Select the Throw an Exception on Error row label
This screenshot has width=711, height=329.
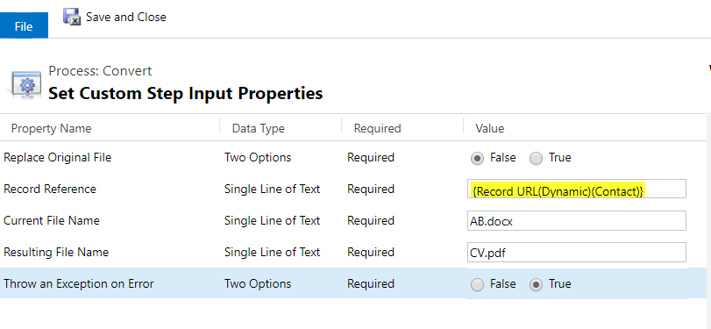[x=79, y=283]
